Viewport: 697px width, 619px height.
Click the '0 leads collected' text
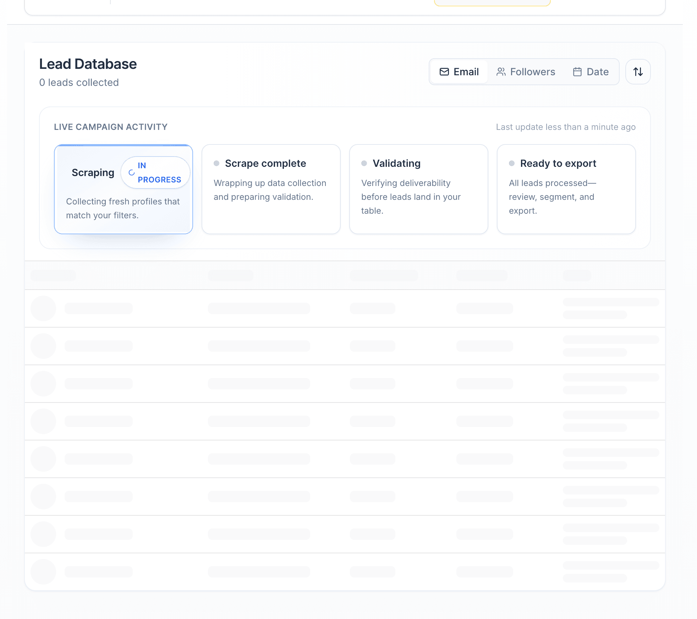pos(79,82)
